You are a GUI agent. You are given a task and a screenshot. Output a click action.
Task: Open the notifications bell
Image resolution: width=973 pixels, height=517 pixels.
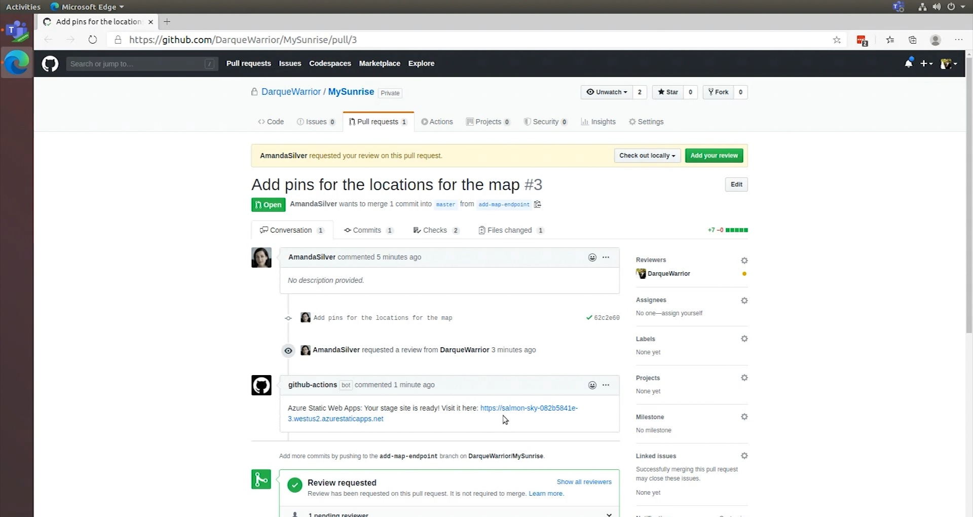(909, 63)
